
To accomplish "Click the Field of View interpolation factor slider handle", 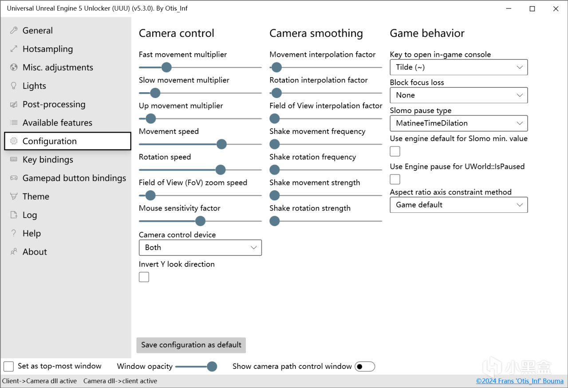I will point(275,119).
